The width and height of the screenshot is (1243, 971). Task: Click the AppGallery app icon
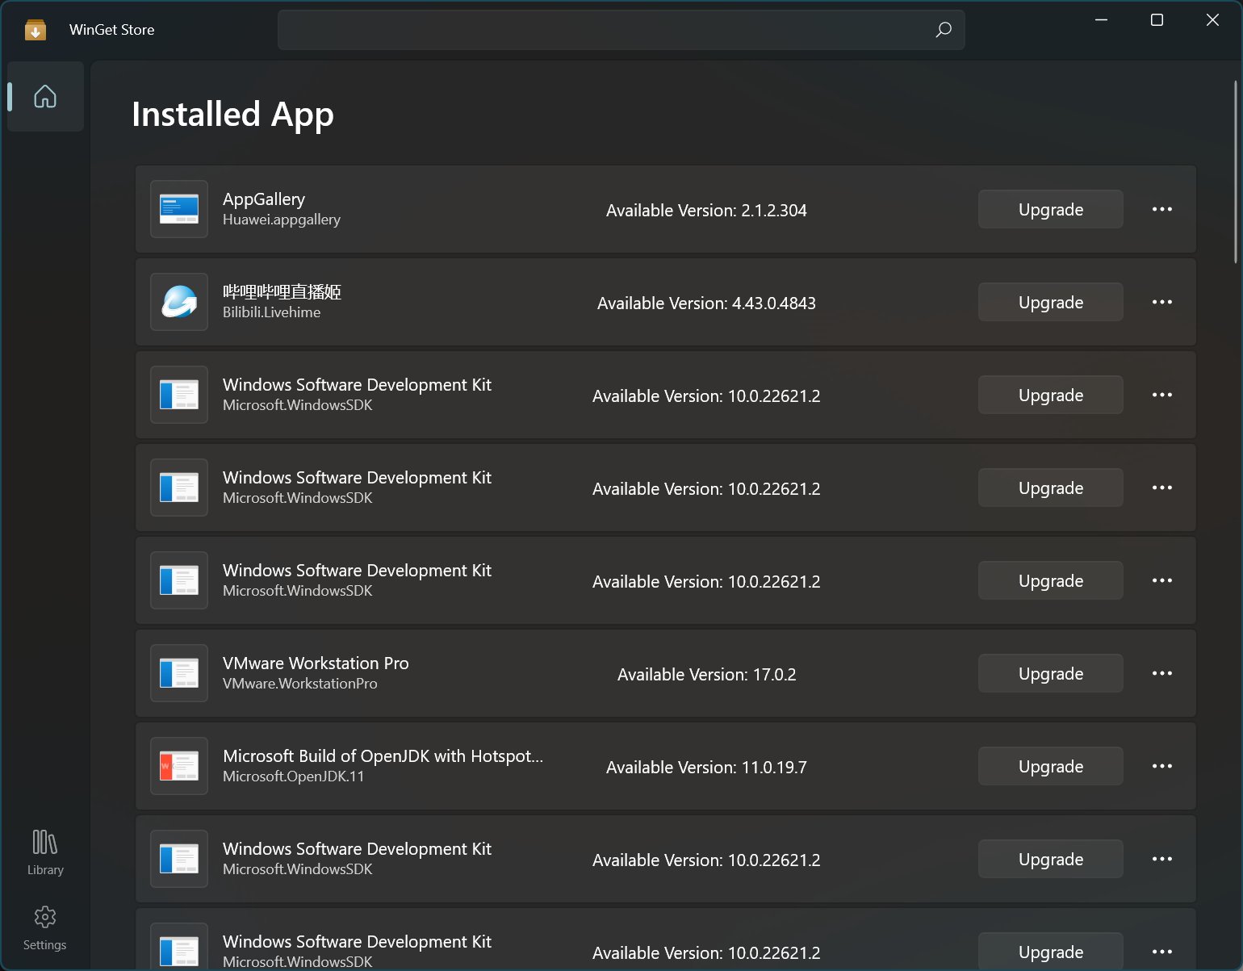(179, 209)
